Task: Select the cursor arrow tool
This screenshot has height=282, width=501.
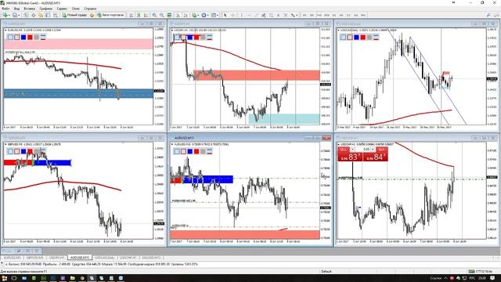Action: tap(225, 15)
